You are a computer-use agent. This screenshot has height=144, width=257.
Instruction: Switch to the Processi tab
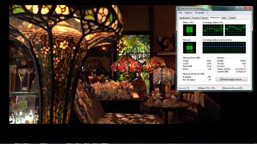point(196,18)
